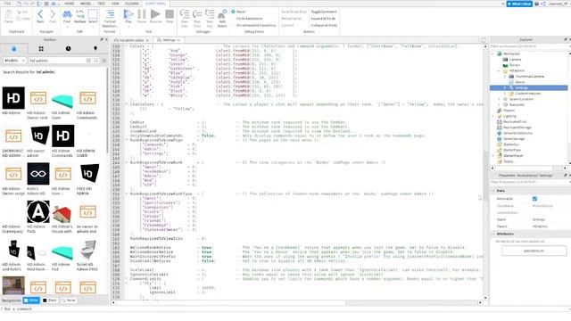Image resolution: width=571 pixels, height=321 pixels.
Task: Stop the test session
Action: (x=170, y=16)
